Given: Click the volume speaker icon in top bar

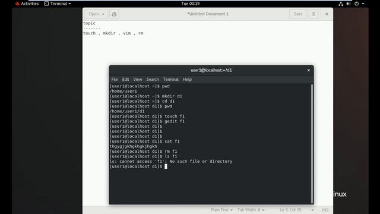Looking at the screenshot, I should [349, 4].
